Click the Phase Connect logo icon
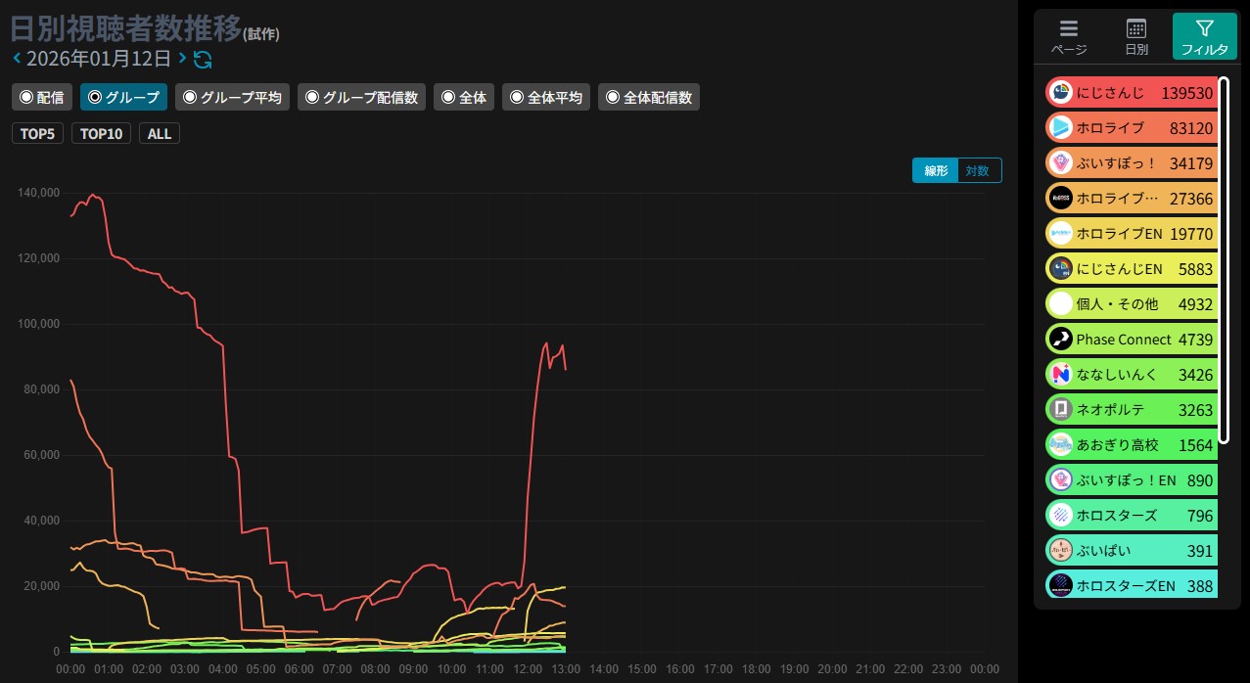This screenshot has width=1250, height=683. pos(1060,340)
